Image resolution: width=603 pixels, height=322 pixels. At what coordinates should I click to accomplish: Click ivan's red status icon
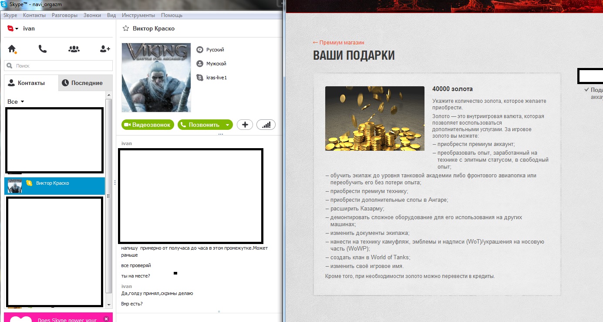click(x=10, y=28)
